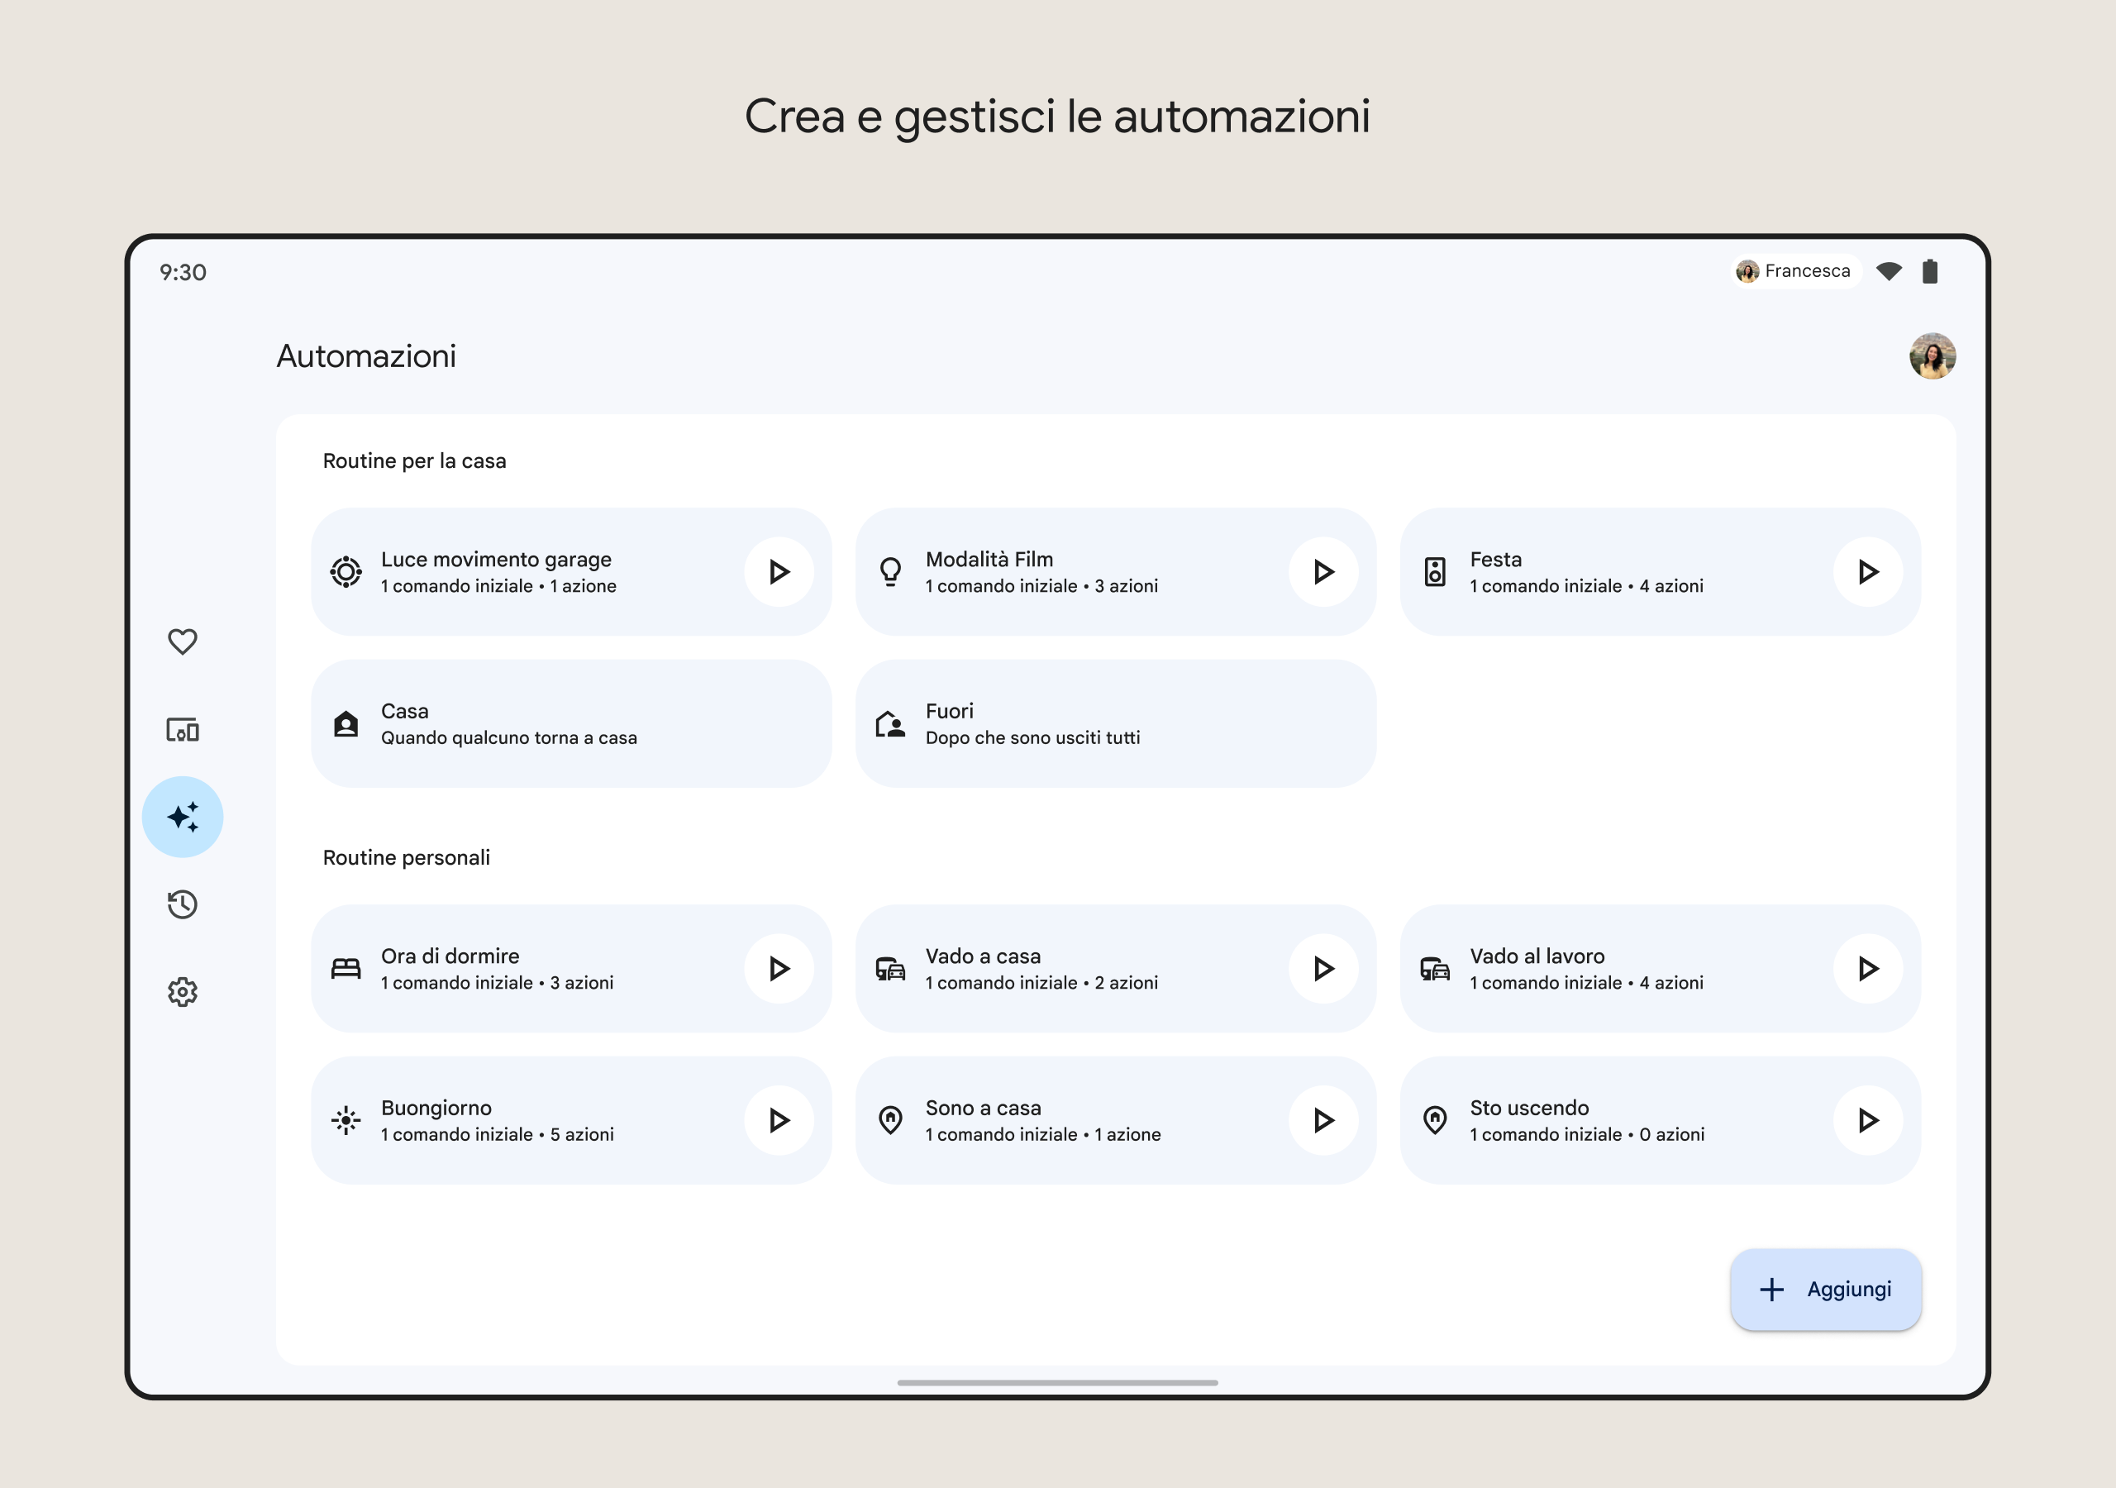This screenshot has height=1488, width=2116.
Task: Click the sun icon of Buongiorno
Action: point(346,1120)
